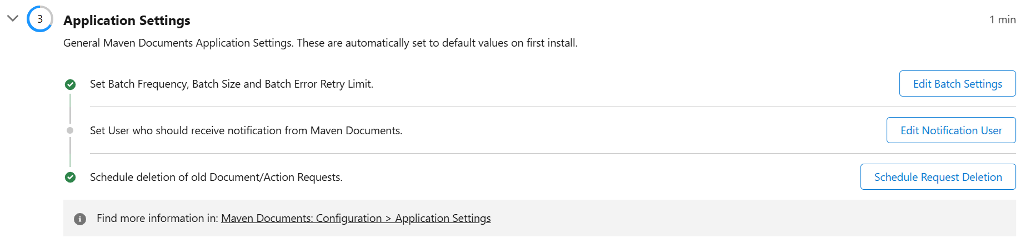Image resolution: width=1026 pixels, height=243 pixels.
Task: Click connector line above Schedule deletion checkmark
Action: click(x=70, y=152)
